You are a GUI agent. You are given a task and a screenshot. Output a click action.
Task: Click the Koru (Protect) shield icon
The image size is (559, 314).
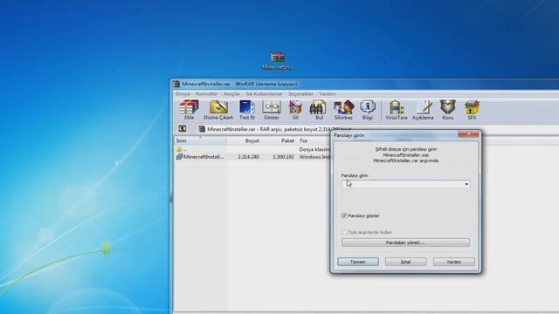pyautogui.click(x=448, y=110)
